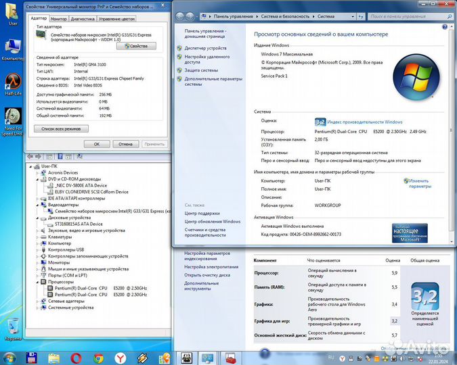Viewport: 457px width, 365px height.
Task: Open Индекс производительности Windows link
Action: [x=364, y=122]
